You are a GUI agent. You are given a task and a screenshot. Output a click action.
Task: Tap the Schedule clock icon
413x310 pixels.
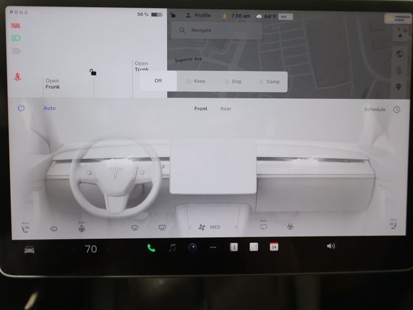397,109
